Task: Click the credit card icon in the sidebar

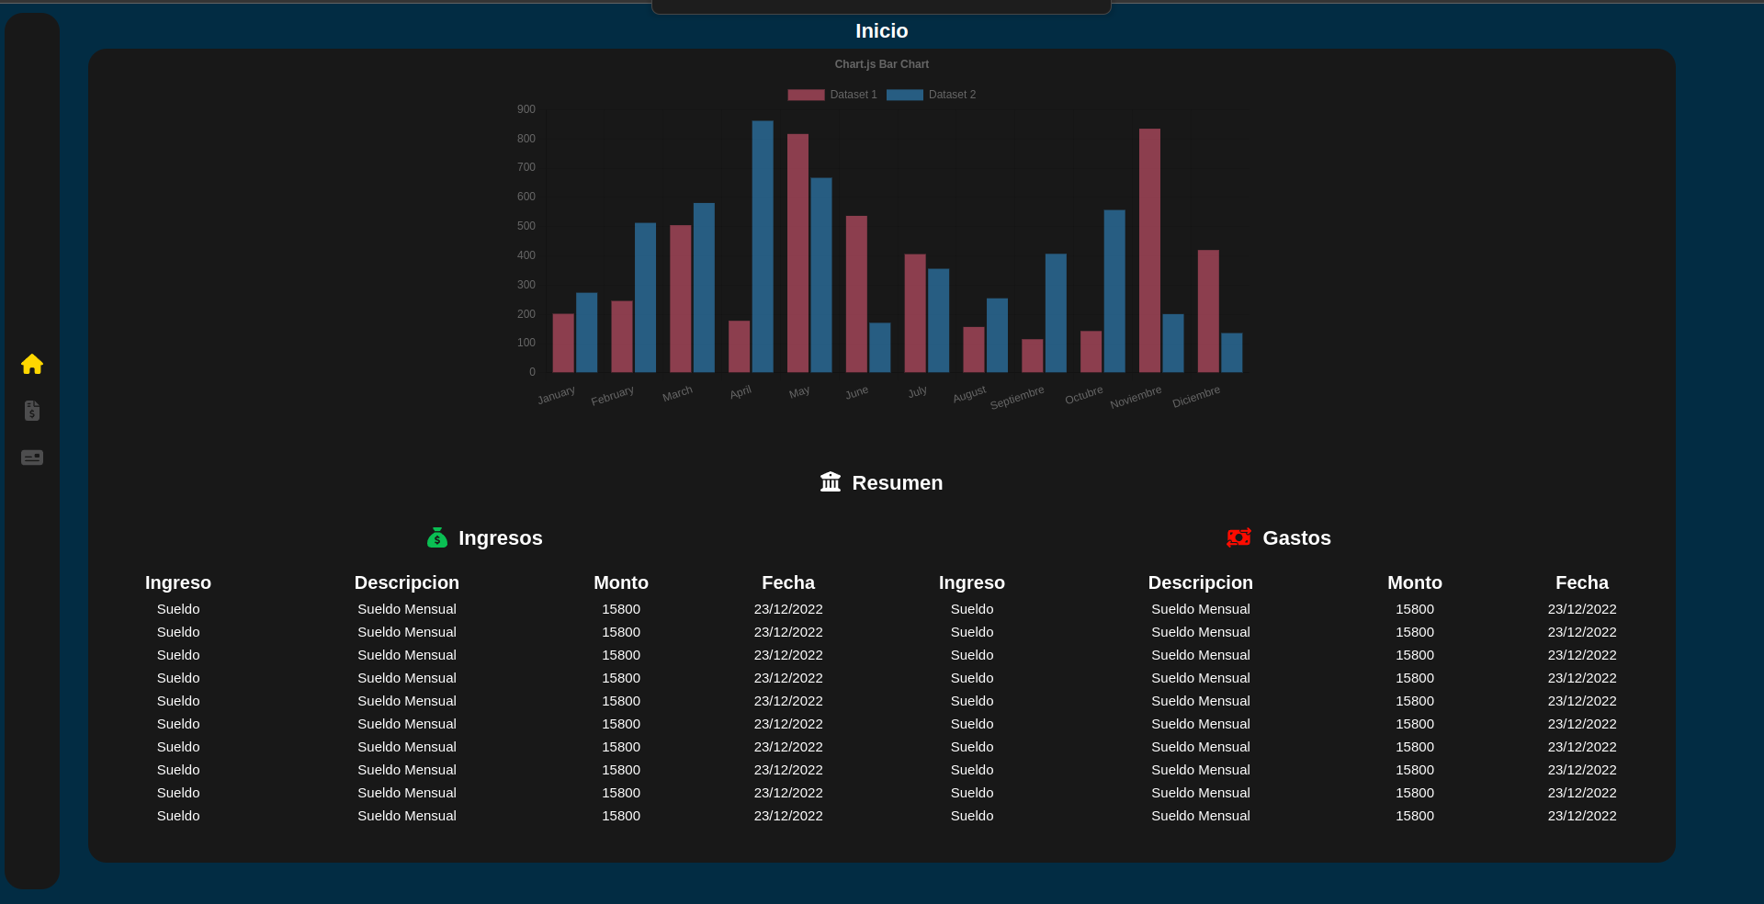Action: pos(32,457)
